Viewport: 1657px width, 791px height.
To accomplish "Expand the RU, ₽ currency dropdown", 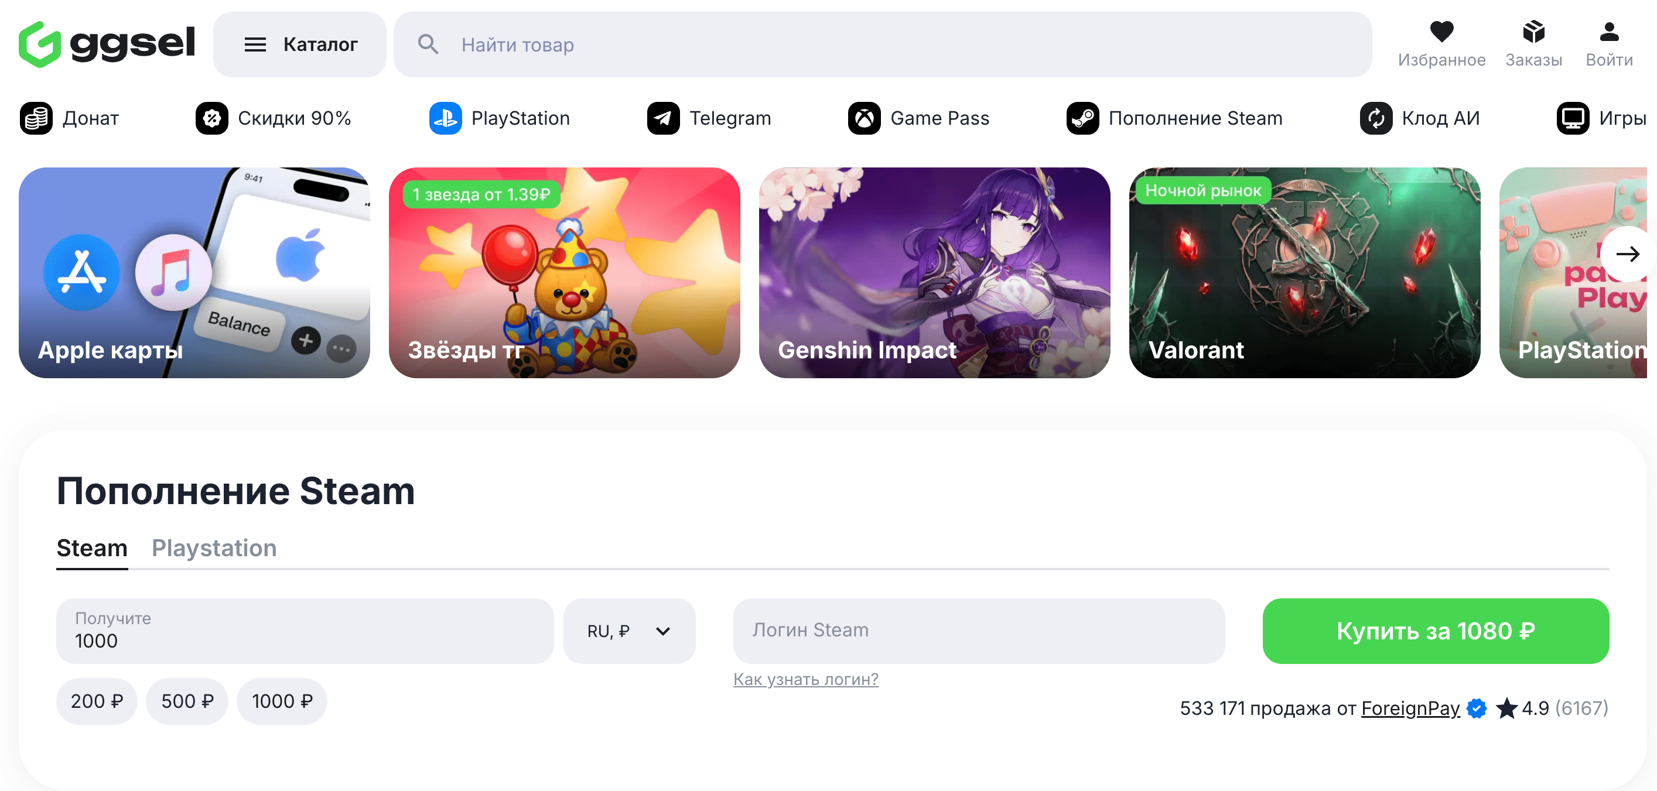I will [629, 631].
